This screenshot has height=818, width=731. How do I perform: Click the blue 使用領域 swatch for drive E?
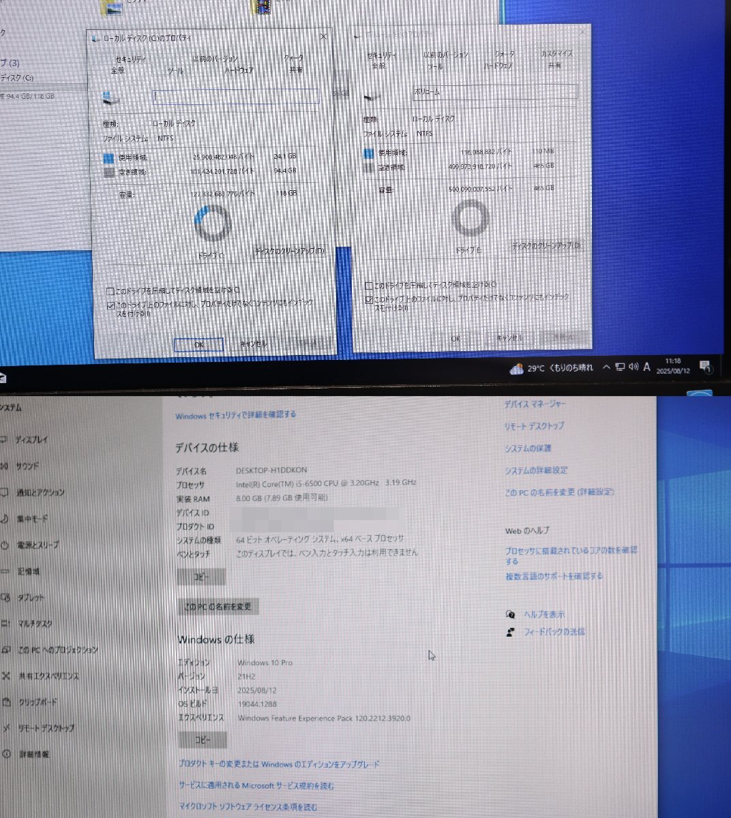pos(369,153)
